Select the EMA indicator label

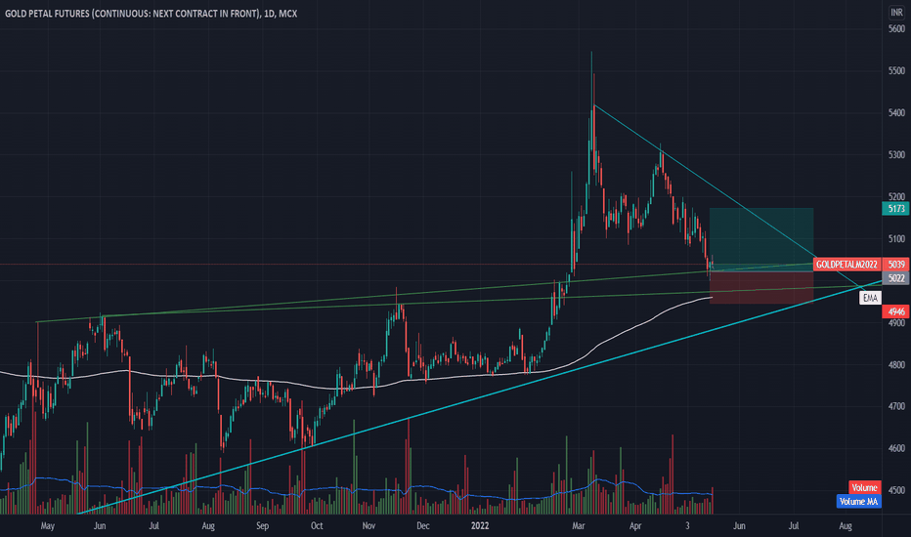(x=870, y=298)
